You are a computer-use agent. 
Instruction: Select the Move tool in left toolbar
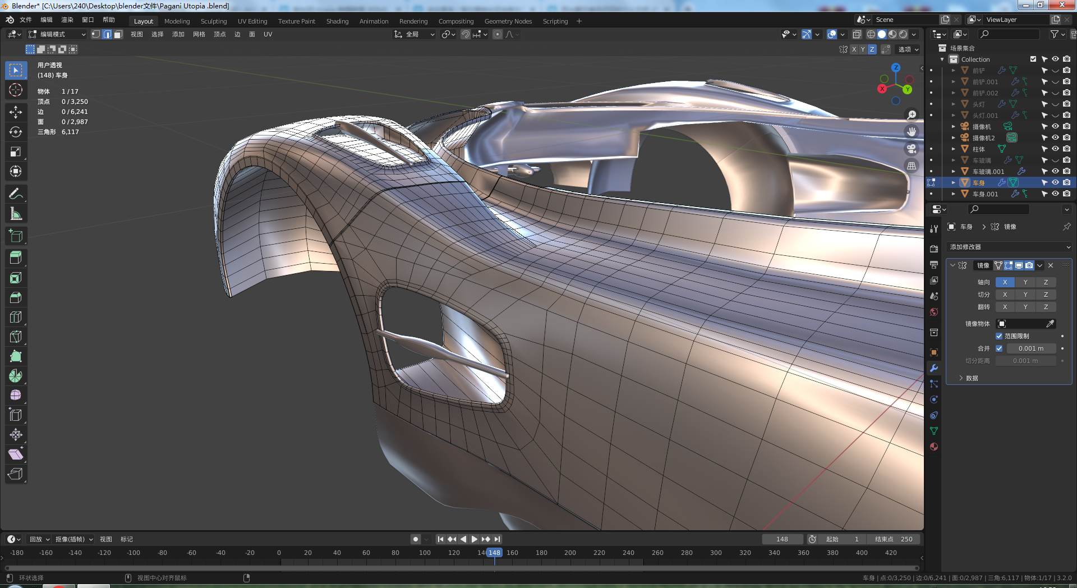(x=16, y=112)
